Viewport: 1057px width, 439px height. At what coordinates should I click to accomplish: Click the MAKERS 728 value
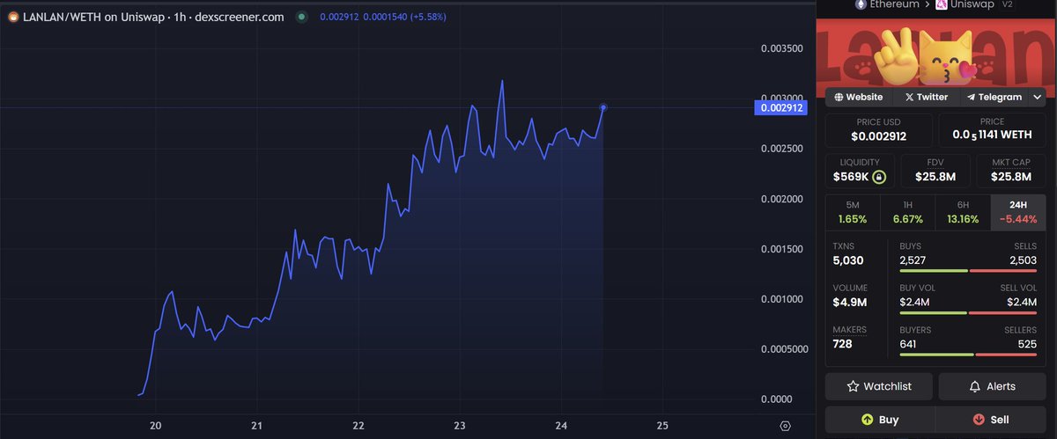tap(842, 343)
